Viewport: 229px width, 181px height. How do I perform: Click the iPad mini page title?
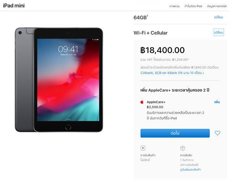click(x=14, y=6)
